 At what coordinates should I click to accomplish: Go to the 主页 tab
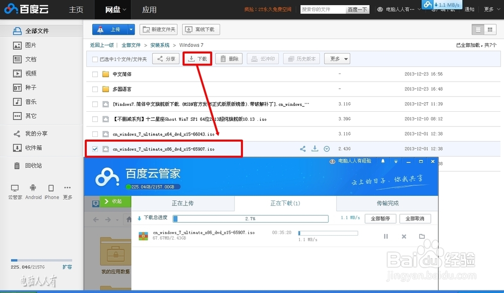pyautogui.click(x=76, y=10)
